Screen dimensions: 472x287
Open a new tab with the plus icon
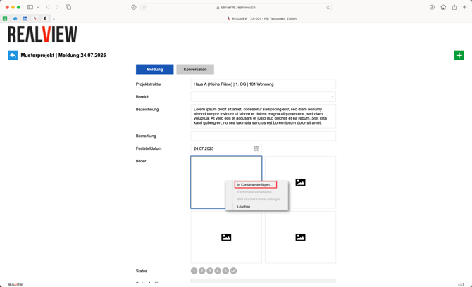(x=464, y=7)
